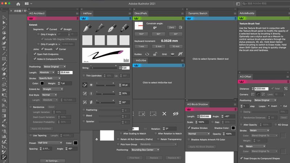
Task: Choose the second InkFlow pen nib
Action: [100, 28]
